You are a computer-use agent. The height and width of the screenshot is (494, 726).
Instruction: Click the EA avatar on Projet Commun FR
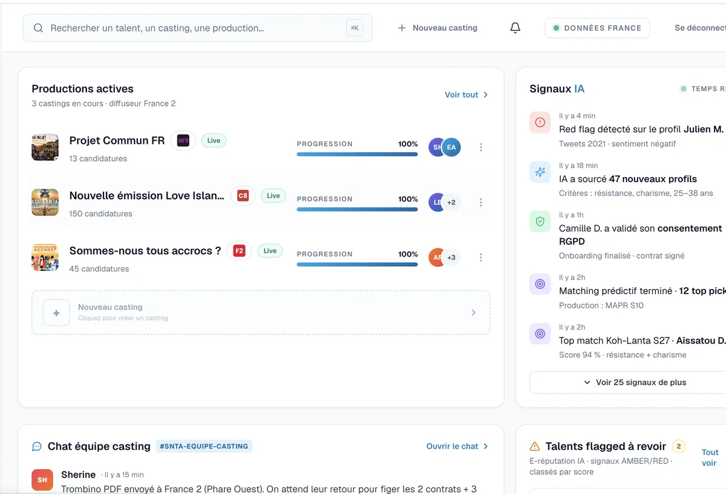click(451, 148)
